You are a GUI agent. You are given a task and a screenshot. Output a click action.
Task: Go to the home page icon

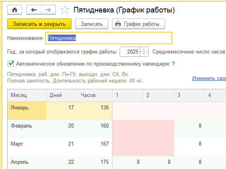14,10
